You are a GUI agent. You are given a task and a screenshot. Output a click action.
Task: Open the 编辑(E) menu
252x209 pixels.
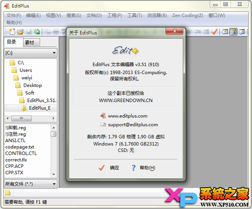[x=33, y=16]
